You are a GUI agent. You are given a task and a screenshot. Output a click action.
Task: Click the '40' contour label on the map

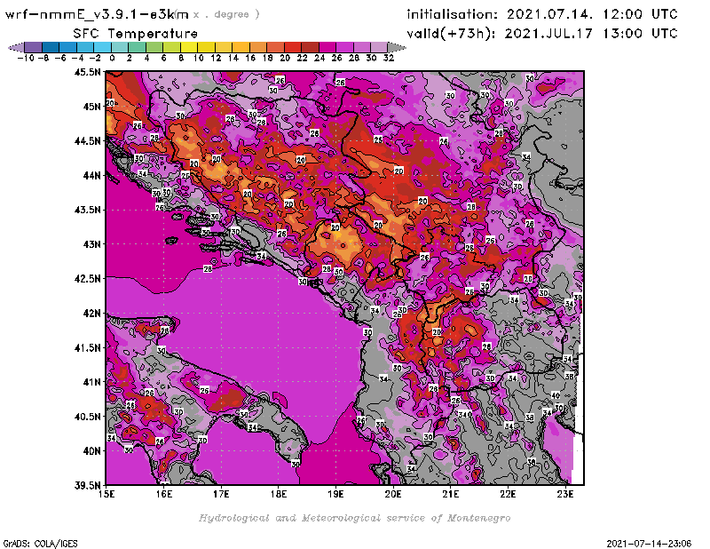coord(556,395)
